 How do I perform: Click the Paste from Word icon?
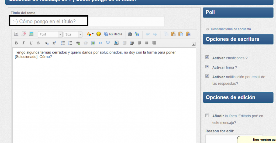click(188, 34)
